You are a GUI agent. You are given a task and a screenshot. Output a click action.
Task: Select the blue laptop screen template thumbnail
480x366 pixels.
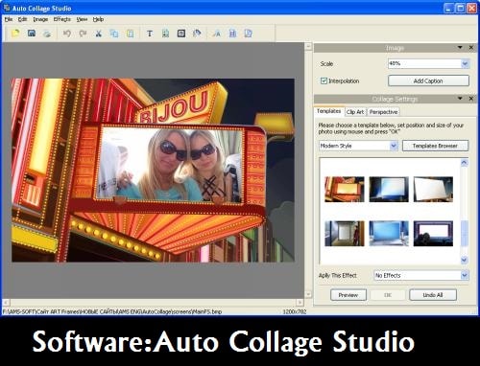pyautogui.click(x=389, y=234)
